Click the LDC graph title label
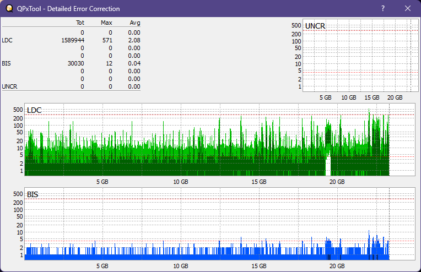421x272 pixels. tap(34, 110)
